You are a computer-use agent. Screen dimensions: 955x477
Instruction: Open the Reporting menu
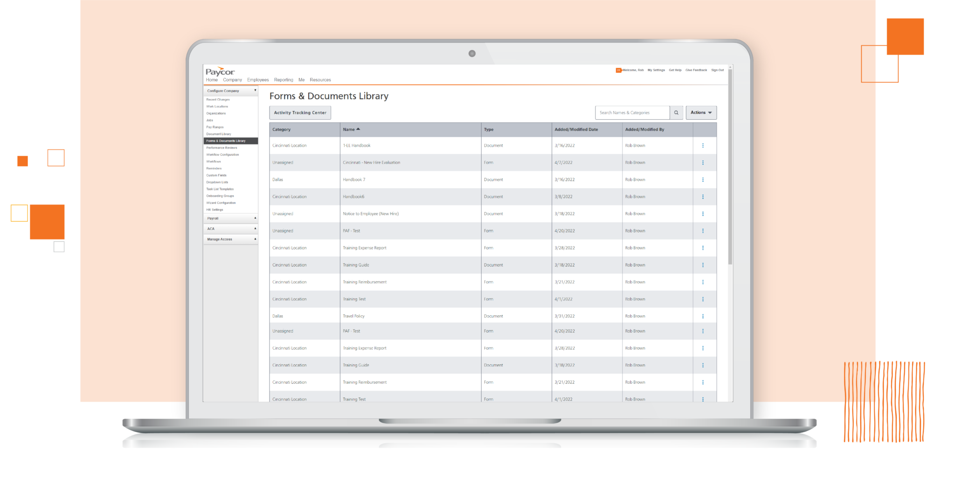[284, 80]
